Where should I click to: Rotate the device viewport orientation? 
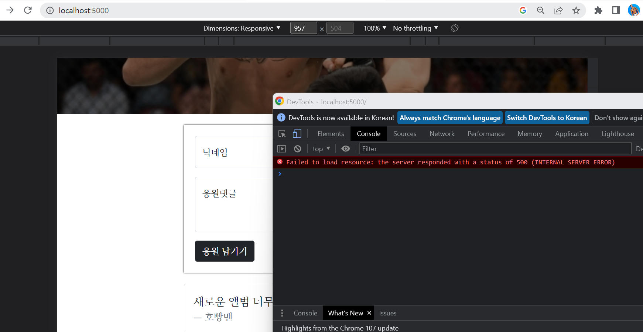(455, 28)
